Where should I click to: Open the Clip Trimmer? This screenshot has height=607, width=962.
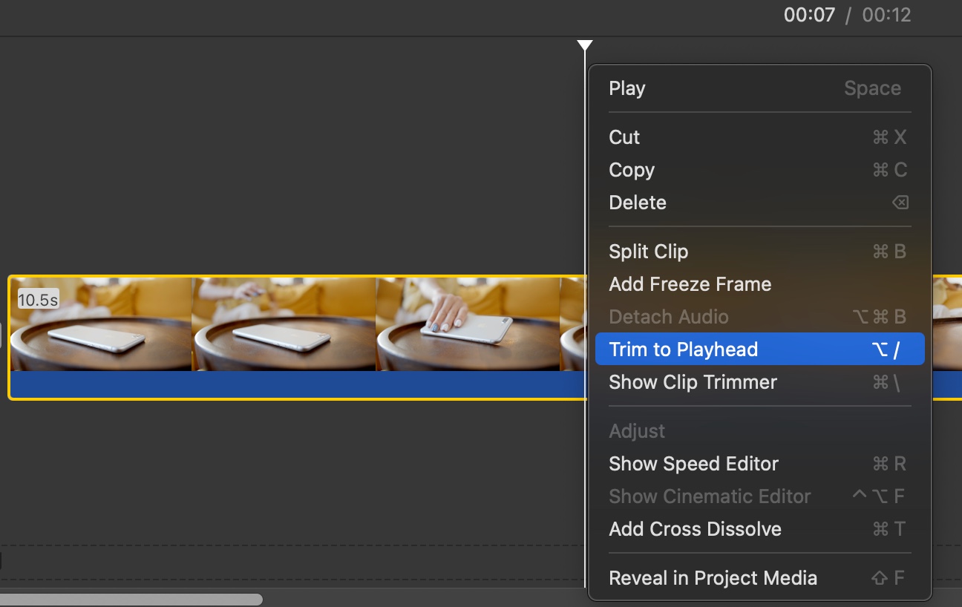coord(693,382)
